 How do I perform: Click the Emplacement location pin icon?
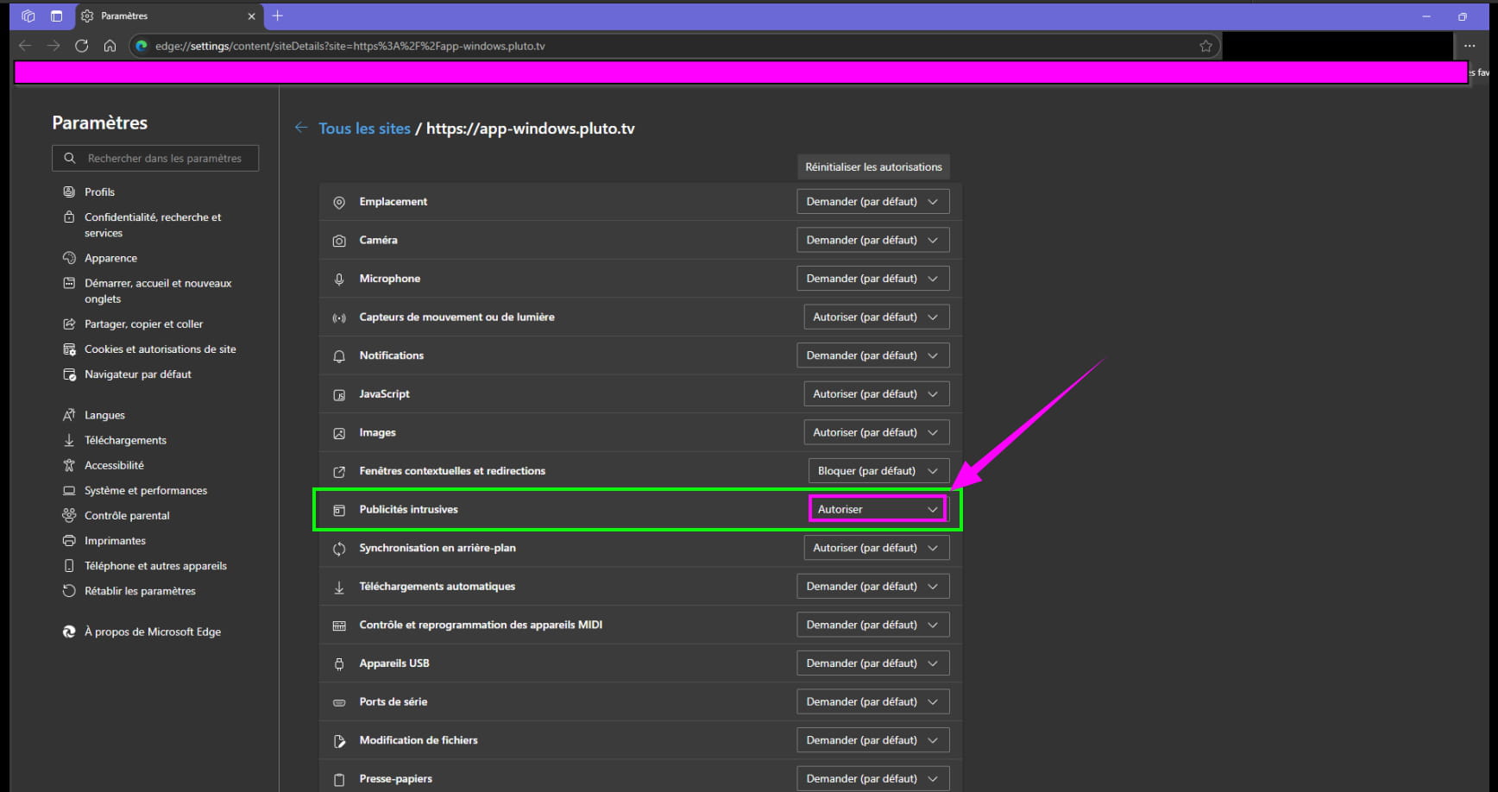(x=339, y=202)
